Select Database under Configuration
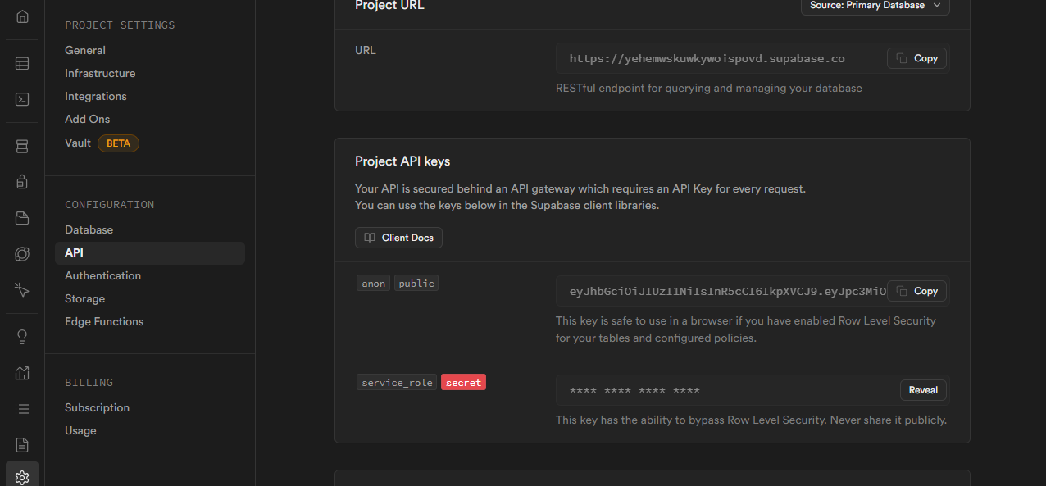 89,229
